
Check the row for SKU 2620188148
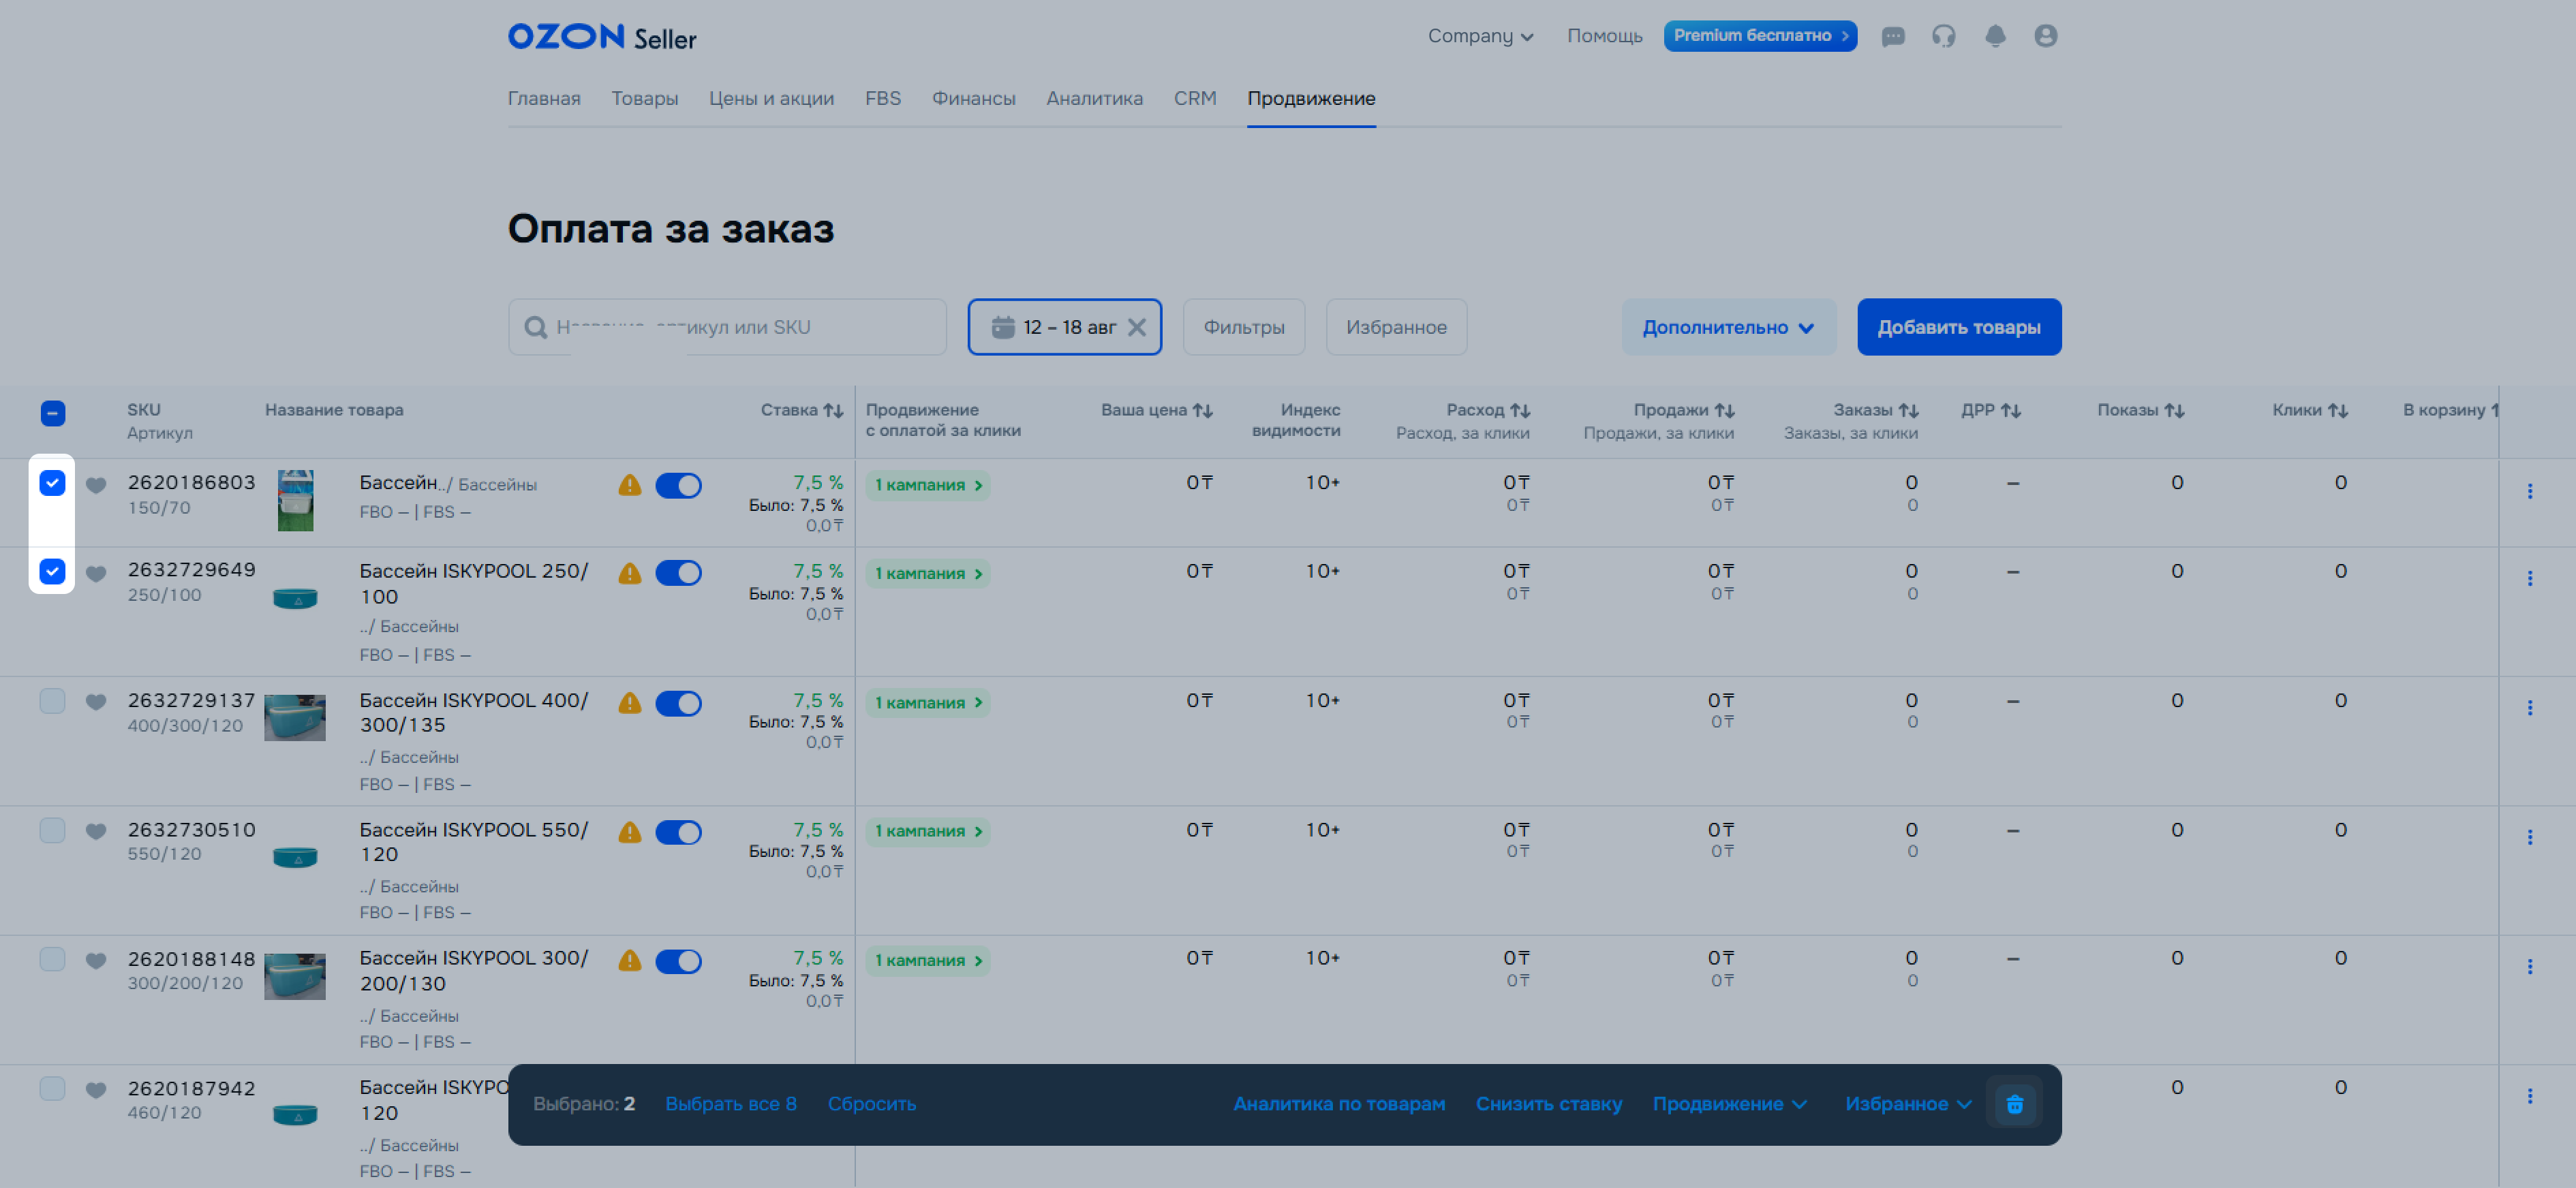click(52, 959)
